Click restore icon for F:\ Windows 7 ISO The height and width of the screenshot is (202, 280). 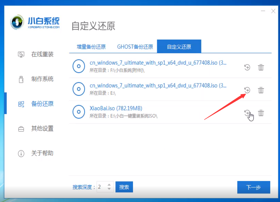pos(247,67)
